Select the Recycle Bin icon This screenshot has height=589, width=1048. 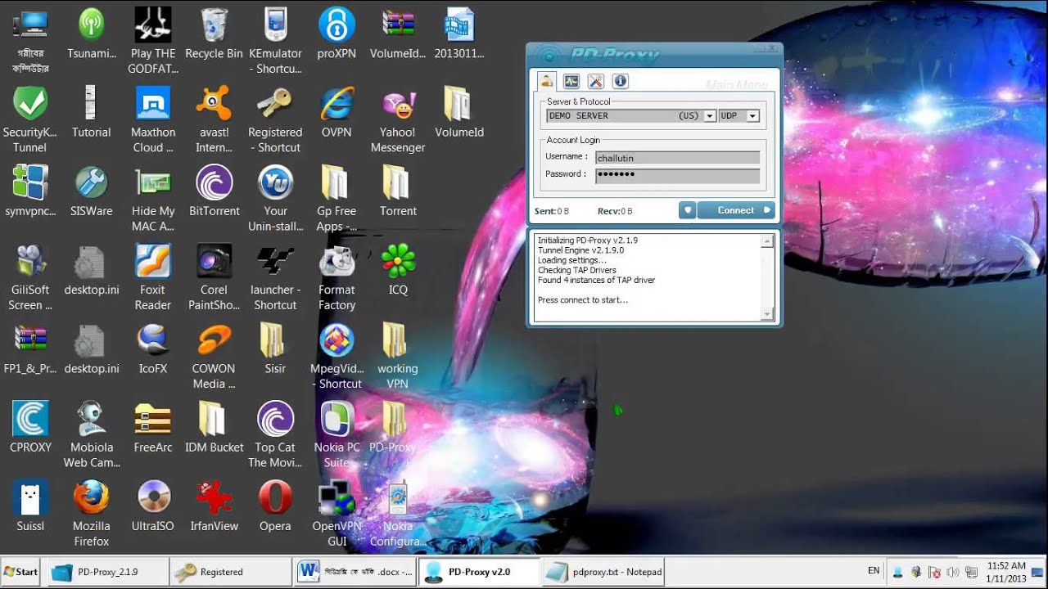[x=214, y=33]
